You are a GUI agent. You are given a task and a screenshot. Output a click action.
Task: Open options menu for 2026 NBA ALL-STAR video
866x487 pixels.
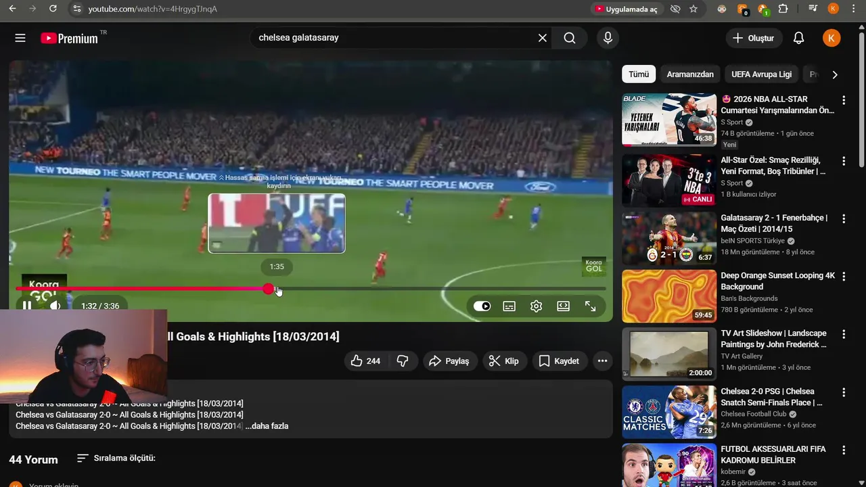[x=844, y=100]
